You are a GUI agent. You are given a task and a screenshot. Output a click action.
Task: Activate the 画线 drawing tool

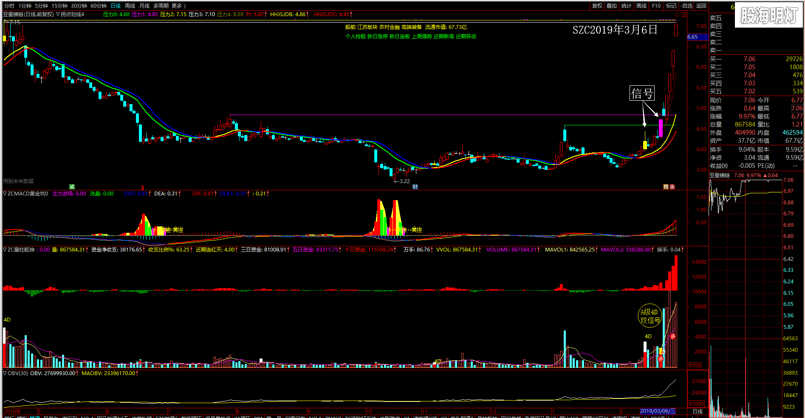click(x=641, y=6)
